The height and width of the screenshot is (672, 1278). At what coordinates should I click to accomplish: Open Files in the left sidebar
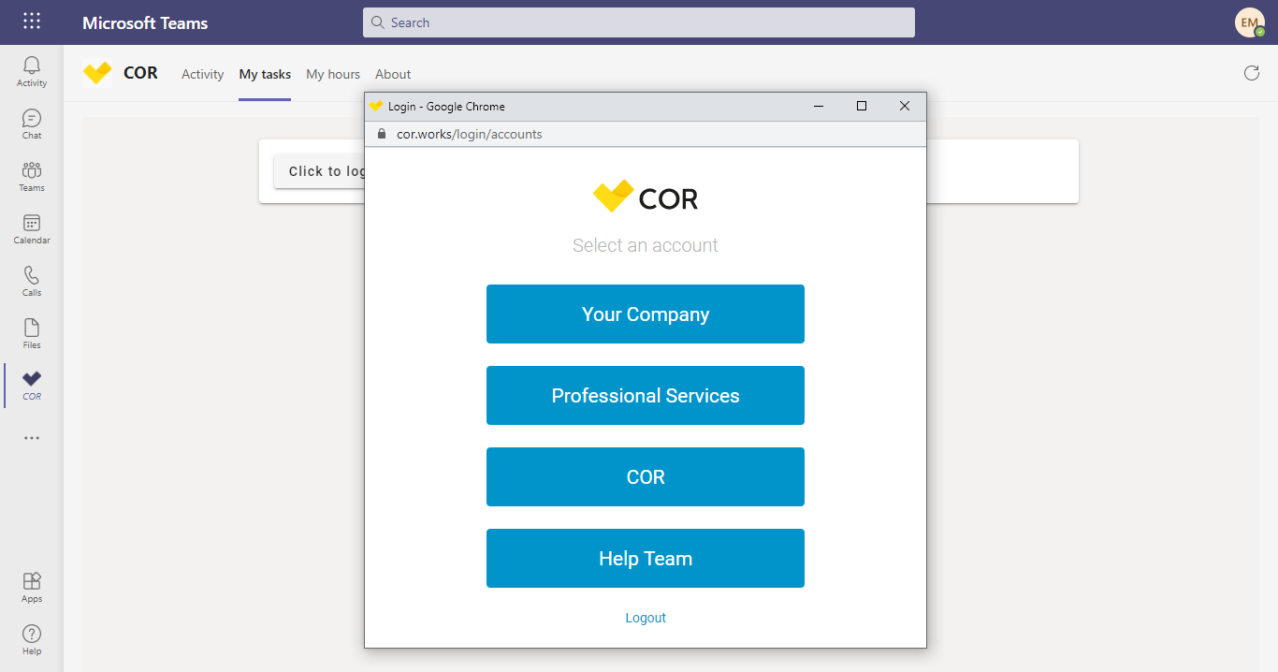[32, 333]
